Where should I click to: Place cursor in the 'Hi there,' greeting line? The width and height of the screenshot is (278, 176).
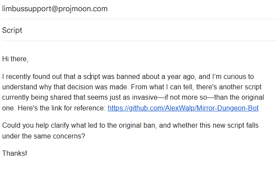tap(15, 59)
